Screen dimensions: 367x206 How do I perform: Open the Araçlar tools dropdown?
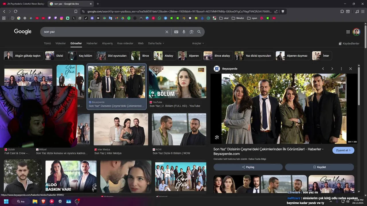point(198,43)
